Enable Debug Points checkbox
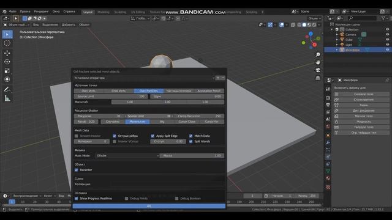The height and width of the screenshot is (220, 392). [x=127, y=199]
